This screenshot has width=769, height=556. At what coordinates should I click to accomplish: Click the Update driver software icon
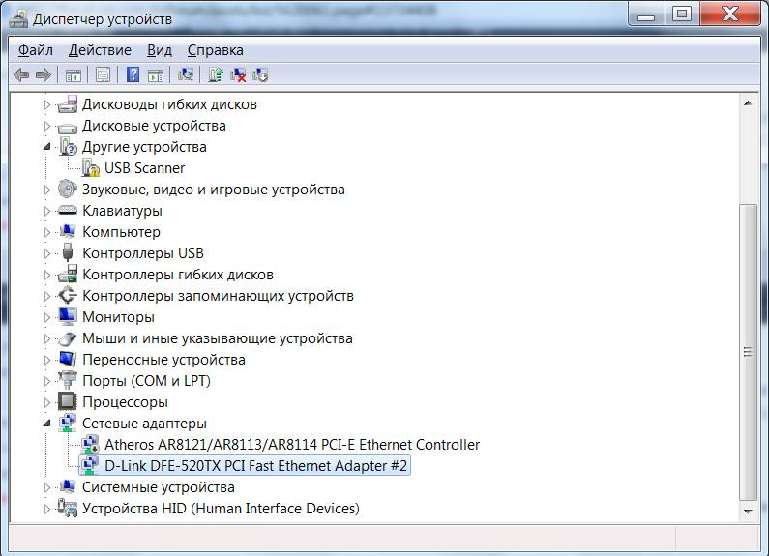[x=216, y=75]
